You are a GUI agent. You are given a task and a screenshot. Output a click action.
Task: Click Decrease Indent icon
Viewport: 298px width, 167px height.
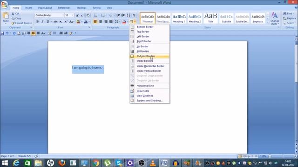(118, 15)
